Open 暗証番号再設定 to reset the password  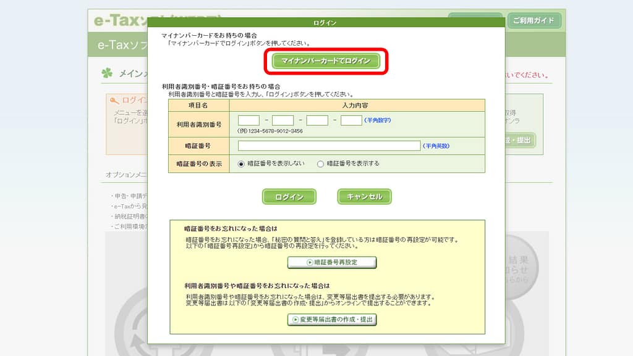[332, 262]
